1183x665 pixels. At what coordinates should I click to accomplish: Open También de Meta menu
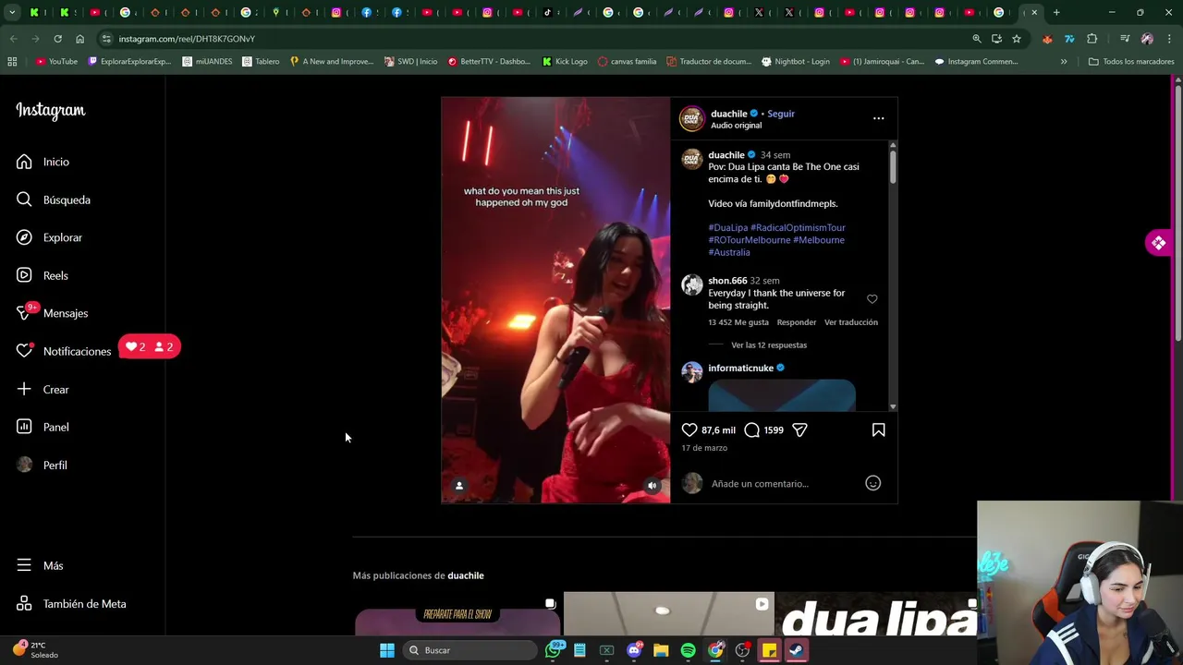tap(70, 603)
